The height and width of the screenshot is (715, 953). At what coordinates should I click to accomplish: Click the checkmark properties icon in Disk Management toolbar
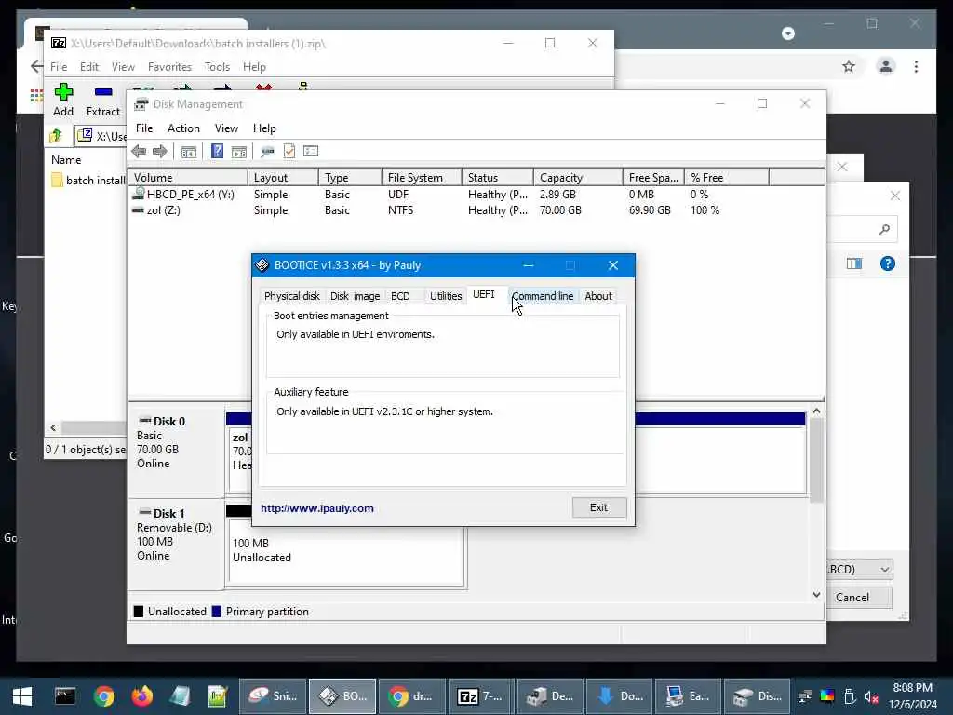tap(289, 152)
